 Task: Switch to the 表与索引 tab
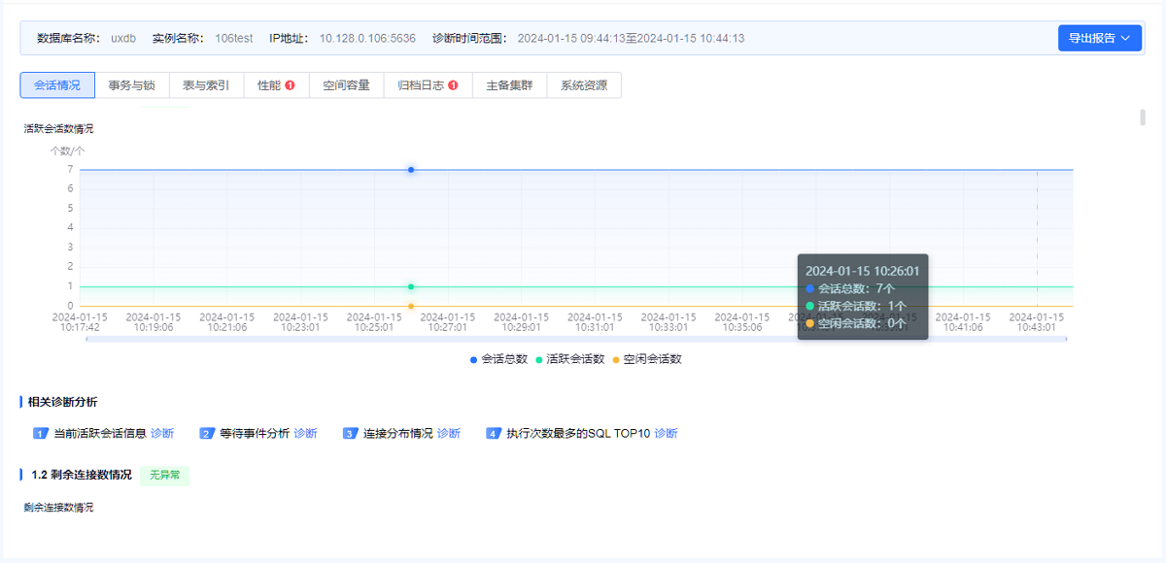point(206,85)
